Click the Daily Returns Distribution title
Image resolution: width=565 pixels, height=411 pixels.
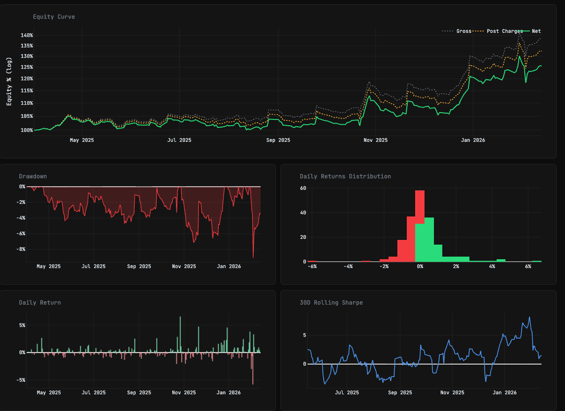[345, 176]
